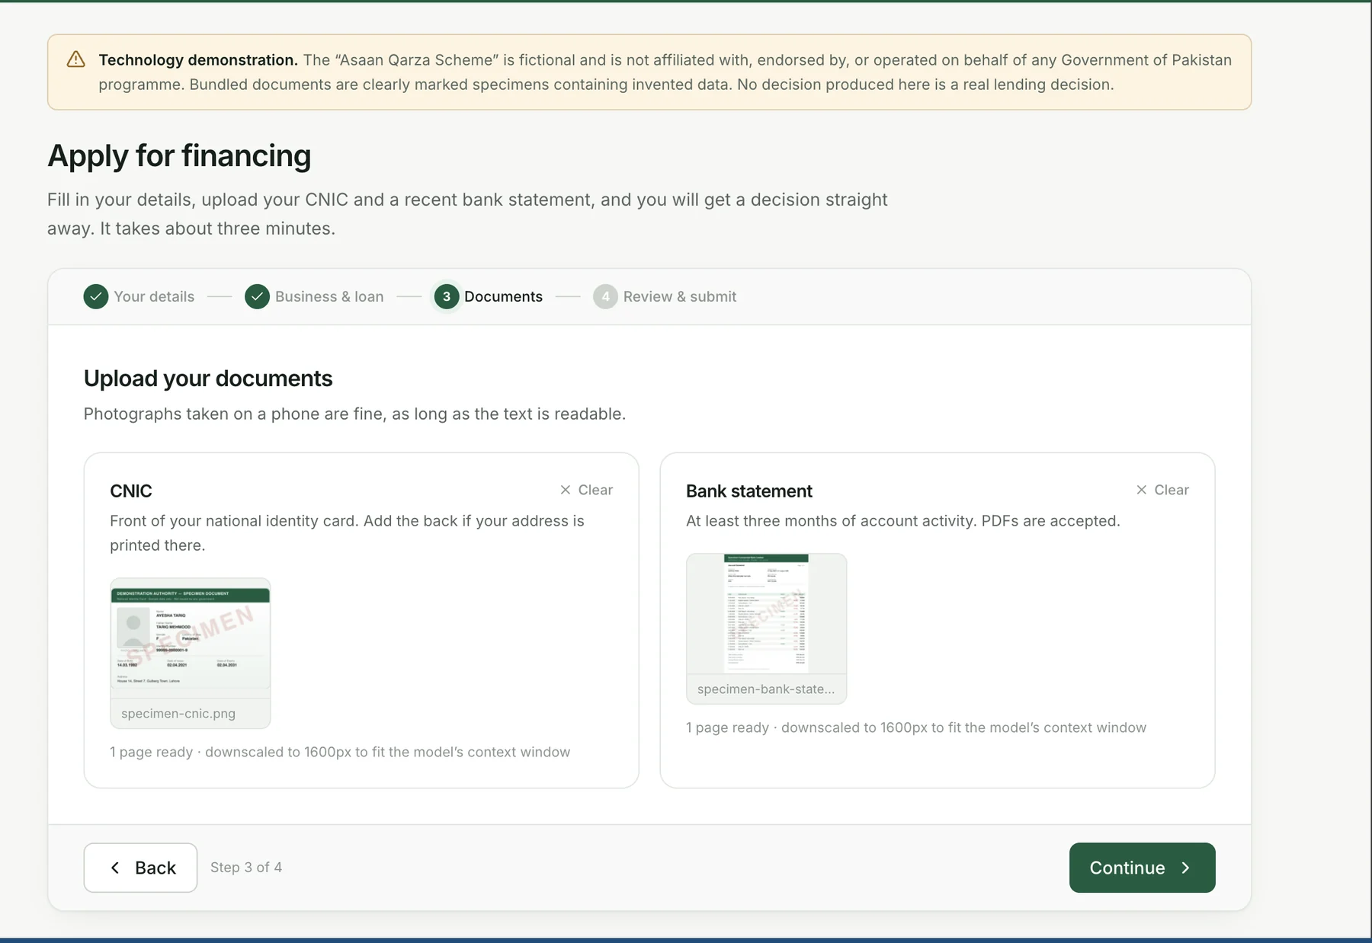Go to the Business & loan step
Screen dimensions: 1372x943
[329, 296]
